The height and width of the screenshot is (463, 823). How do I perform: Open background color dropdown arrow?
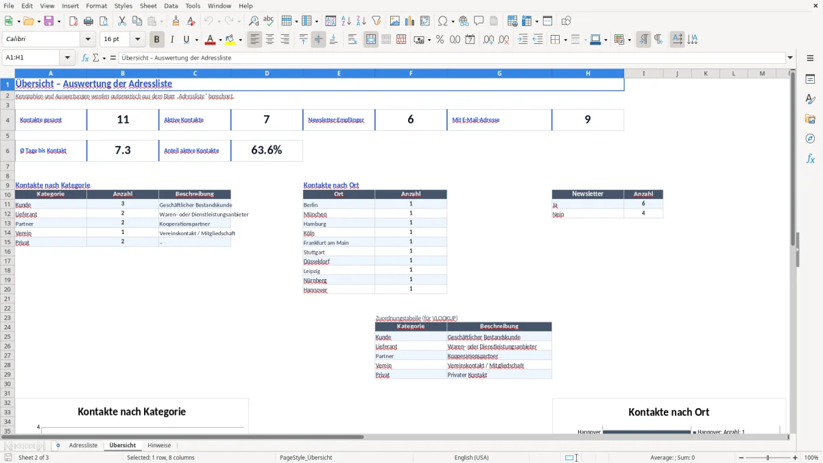240,40
